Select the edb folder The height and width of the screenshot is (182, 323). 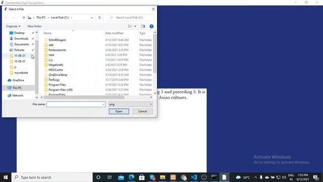click(51, 45)
